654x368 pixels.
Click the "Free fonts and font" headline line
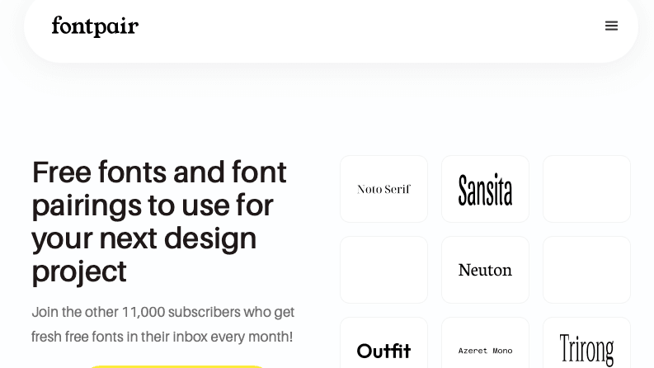[x=159, y=172]
